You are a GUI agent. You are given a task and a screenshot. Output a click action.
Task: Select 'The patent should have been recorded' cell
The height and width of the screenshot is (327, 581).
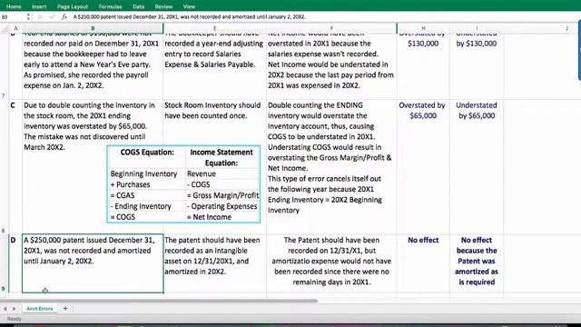214,263
